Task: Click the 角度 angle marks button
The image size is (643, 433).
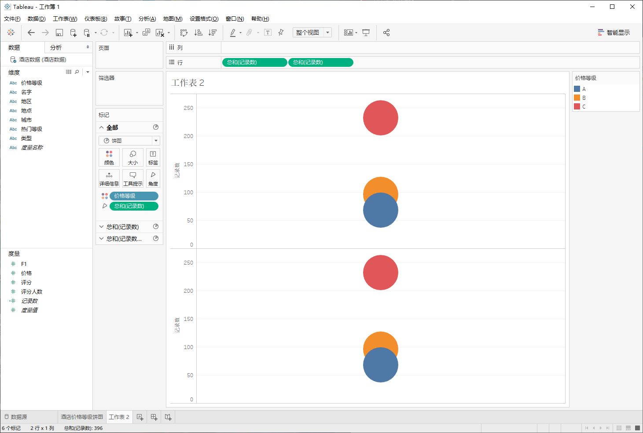Action: tap(153, 178)
